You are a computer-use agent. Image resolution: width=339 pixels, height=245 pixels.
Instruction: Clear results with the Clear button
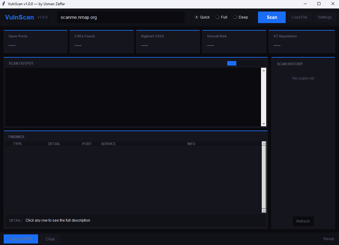click(x=50, y=239)
